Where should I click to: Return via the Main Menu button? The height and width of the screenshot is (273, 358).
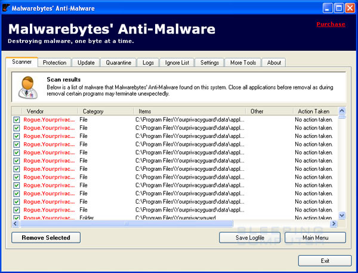[315, 238]
